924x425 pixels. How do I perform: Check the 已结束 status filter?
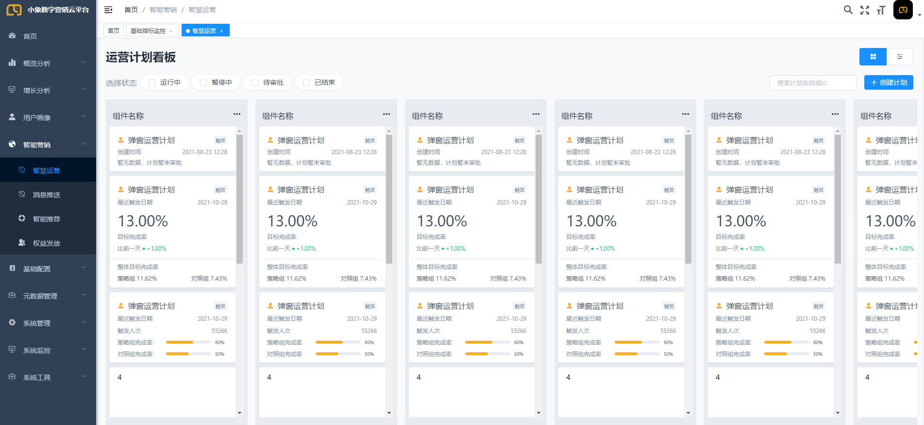point(306,83)
